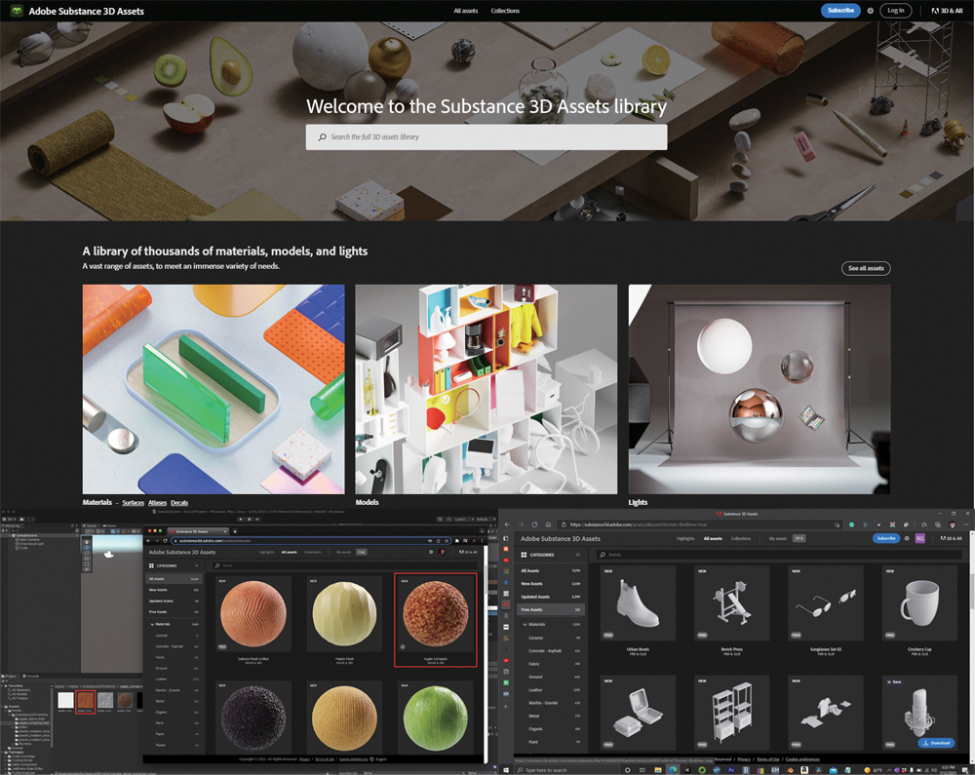Open Highlights tab in Edge window
This screenshot has height=775, width=975.
pyautogui.click(x=685, y=539)
